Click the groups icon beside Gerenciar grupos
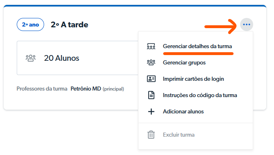Screen dimensions: 274x155 pos(151,62)
